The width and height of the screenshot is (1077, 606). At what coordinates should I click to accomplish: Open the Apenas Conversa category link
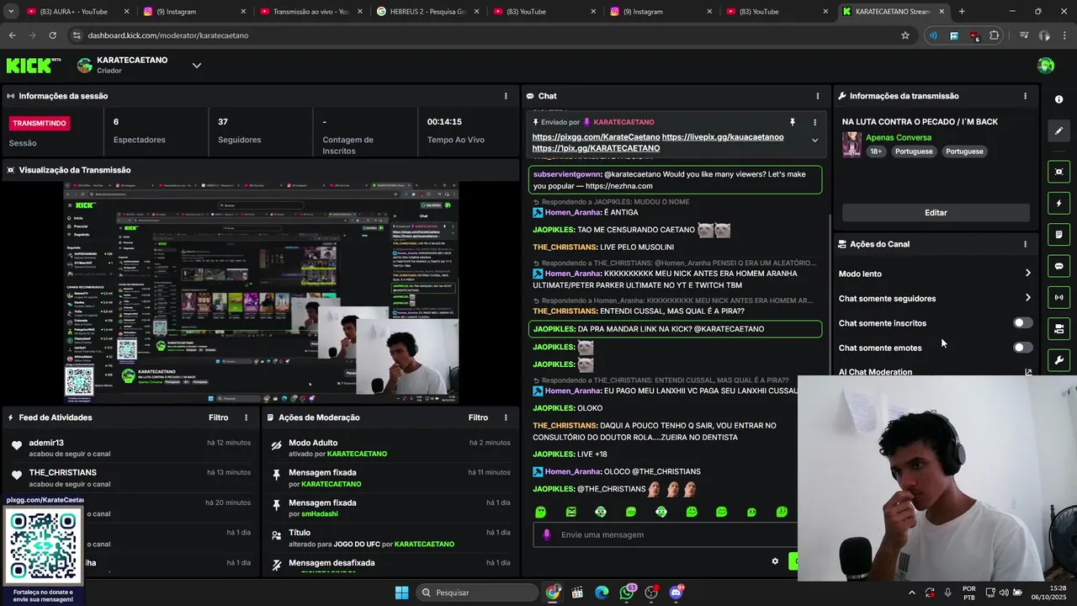pos(899,137)
